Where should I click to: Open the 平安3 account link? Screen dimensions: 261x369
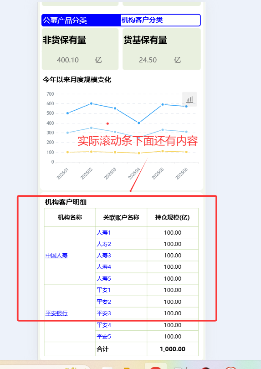[104, 313]
